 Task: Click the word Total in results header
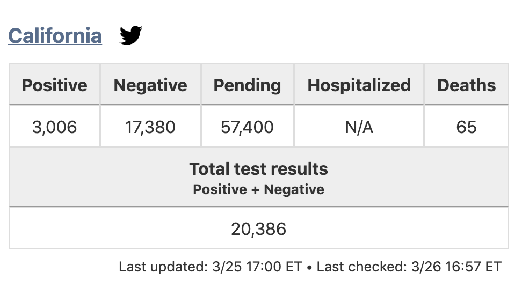click(x=210, y=168)
